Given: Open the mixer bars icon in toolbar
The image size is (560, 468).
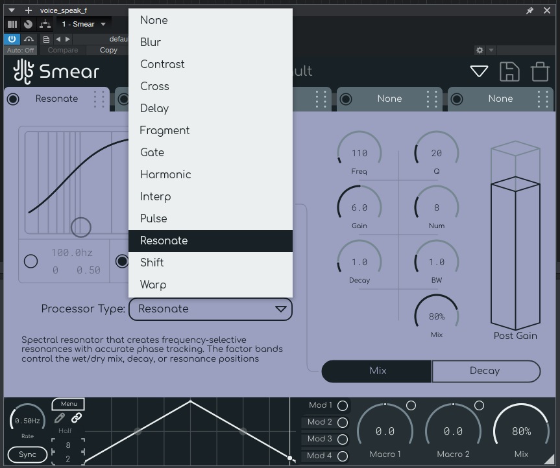Looking at the screenshot, I should coord(12,24).
